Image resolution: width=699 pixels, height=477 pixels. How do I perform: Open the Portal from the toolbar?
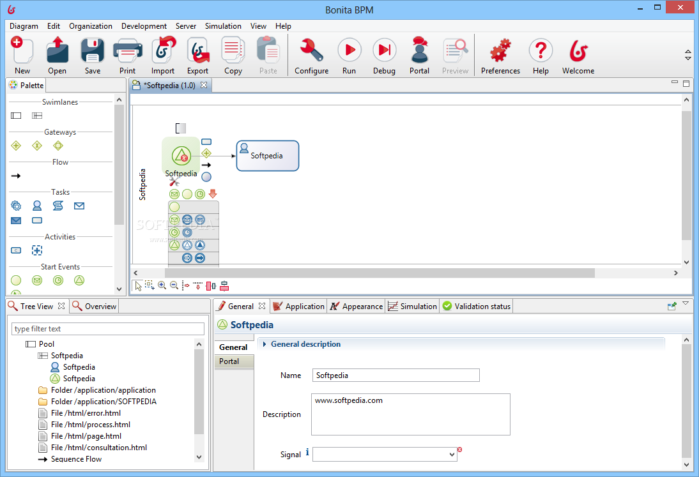(420, 50)
